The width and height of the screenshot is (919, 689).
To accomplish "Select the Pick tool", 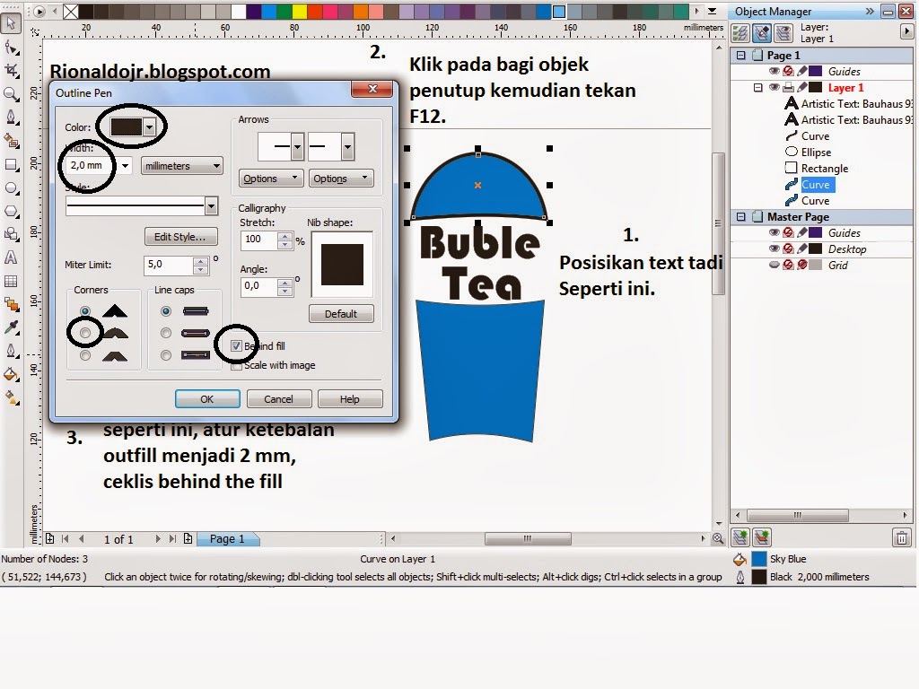I will pos(11,24).
